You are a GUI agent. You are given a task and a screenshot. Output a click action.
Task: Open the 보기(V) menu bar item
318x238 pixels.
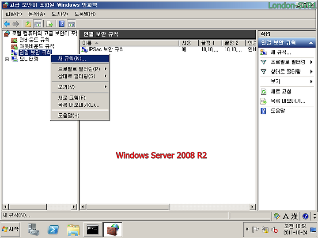click(x=60, y=14)
